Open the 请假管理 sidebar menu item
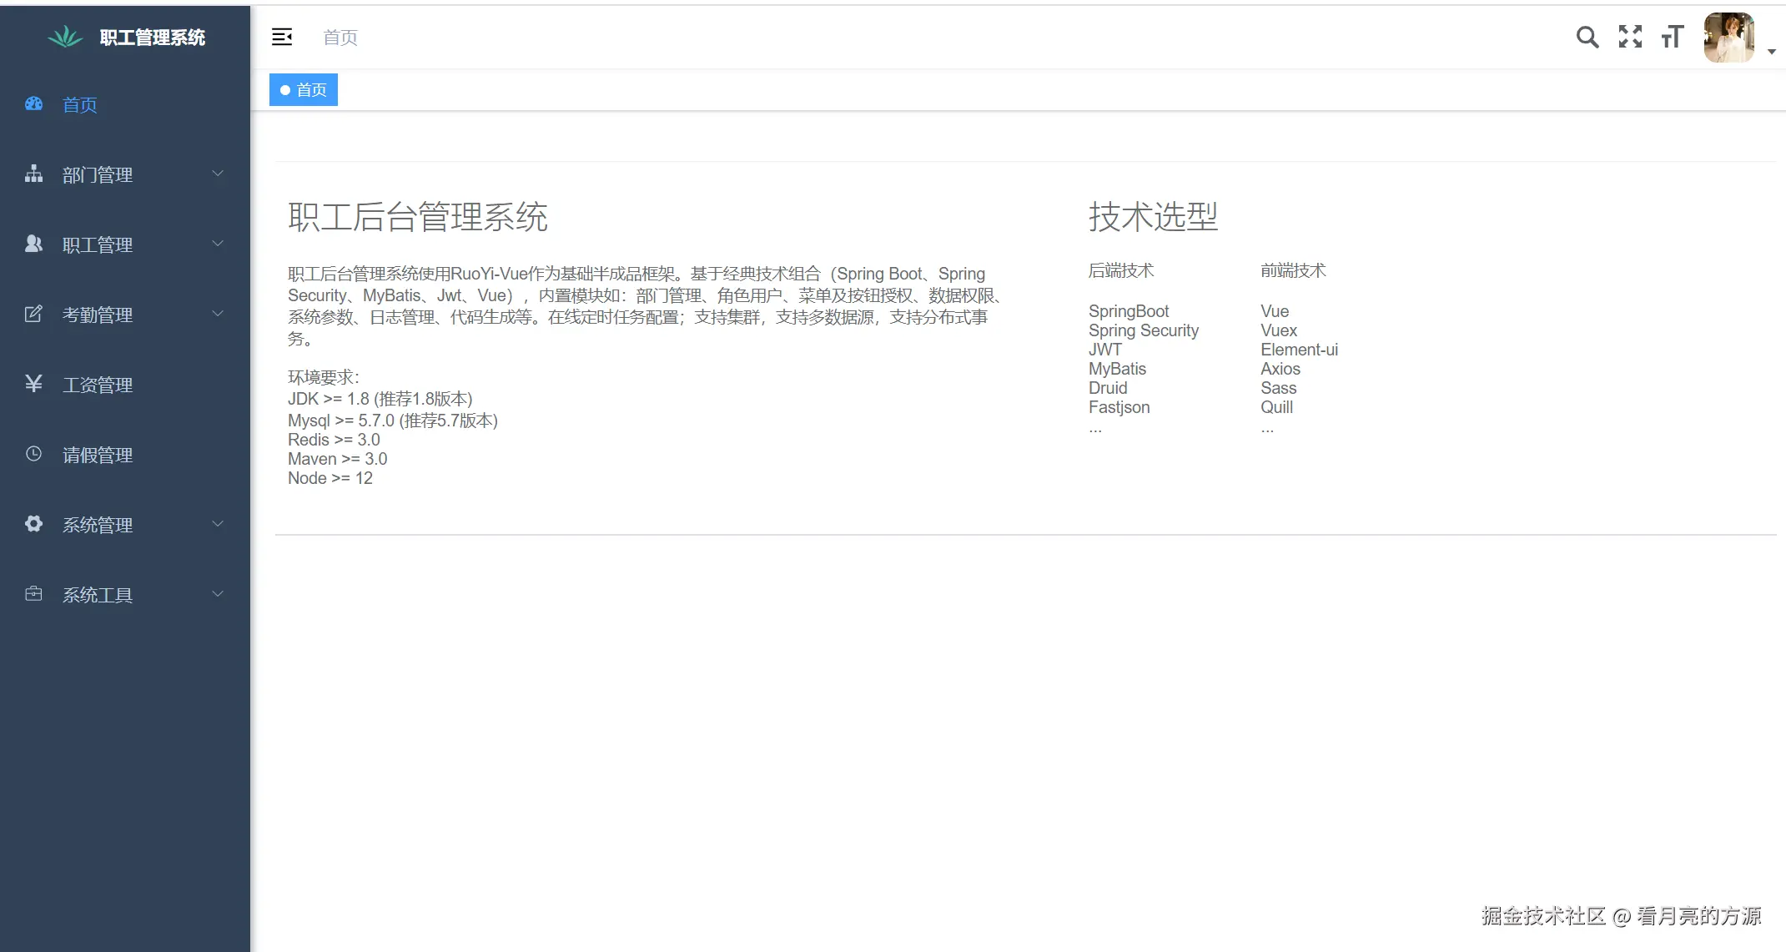 [98, 455]
